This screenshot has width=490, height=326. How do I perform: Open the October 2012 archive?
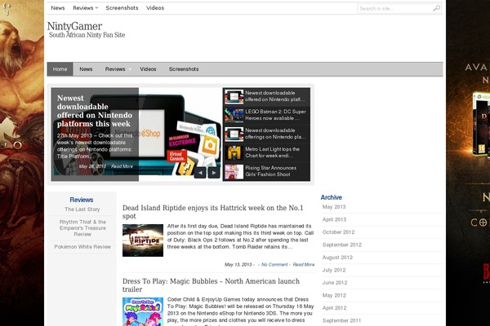point(338,232)
